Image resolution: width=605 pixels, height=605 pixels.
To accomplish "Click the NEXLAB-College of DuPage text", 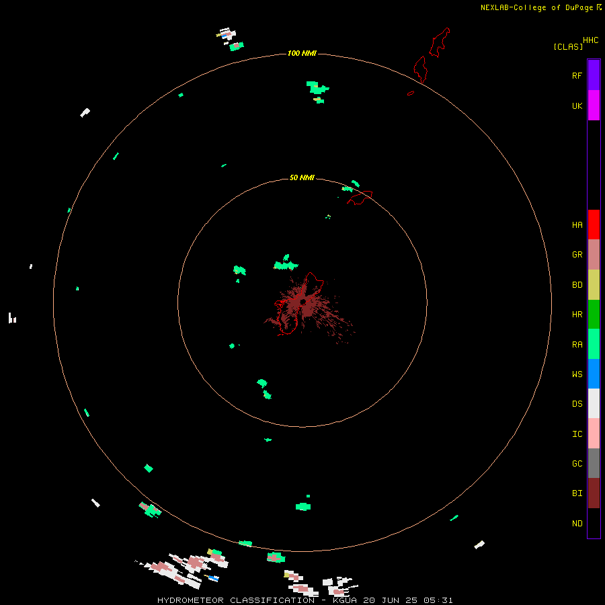I will click(536, 7).
